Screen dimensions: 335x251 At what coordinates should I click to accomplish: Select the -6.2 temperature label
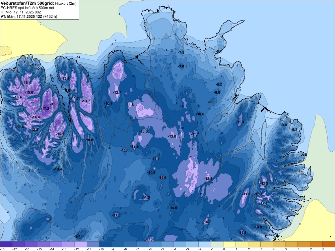294,130
